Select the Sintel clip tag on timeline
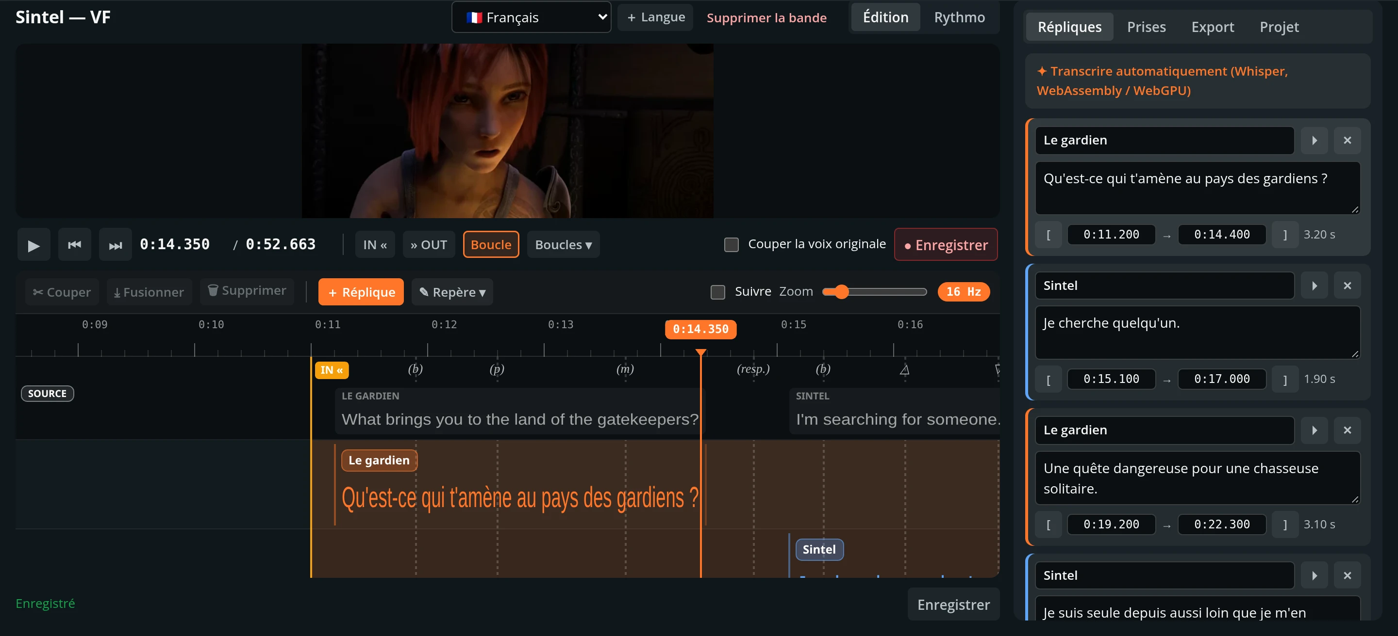The height and width of the screenshot is (636, 1398). pos(819,550)
